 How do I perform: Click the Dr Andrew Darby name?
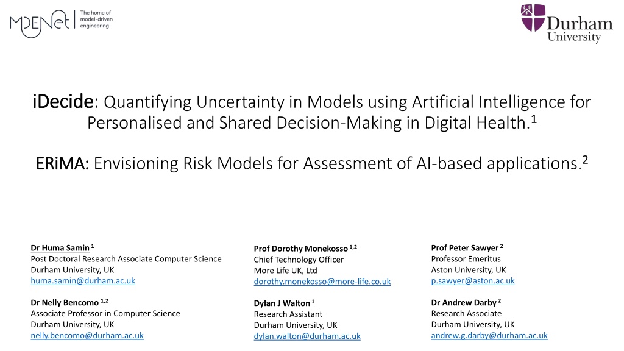tap(464, 302)
